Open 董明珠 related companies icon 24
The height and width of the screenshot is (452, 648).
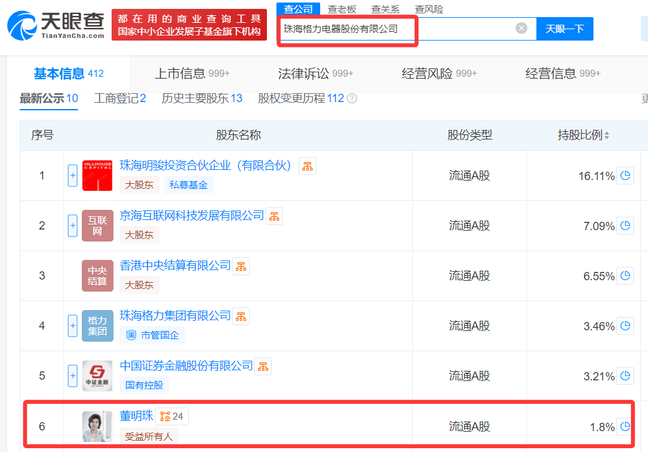click(172, 416)
